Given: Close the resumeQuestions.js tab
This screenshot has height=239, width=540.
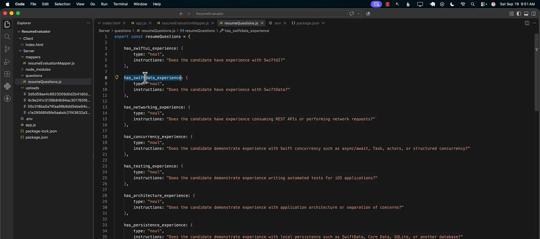Looking at the screenshot, I should [x=262, y=23].
